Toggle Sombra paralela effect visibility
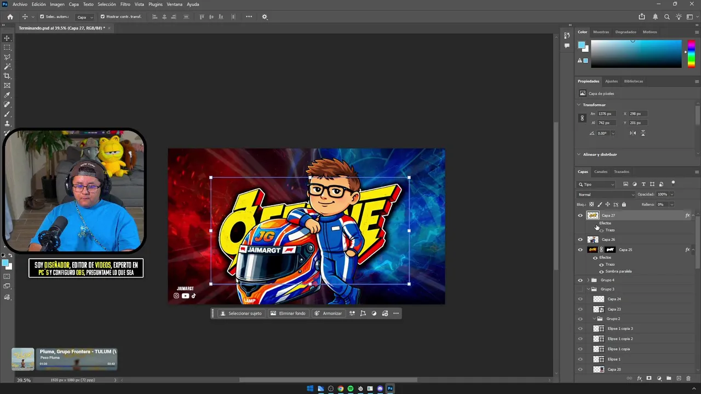Viewport: 701px width, 394px height. (x=601, y=271)
